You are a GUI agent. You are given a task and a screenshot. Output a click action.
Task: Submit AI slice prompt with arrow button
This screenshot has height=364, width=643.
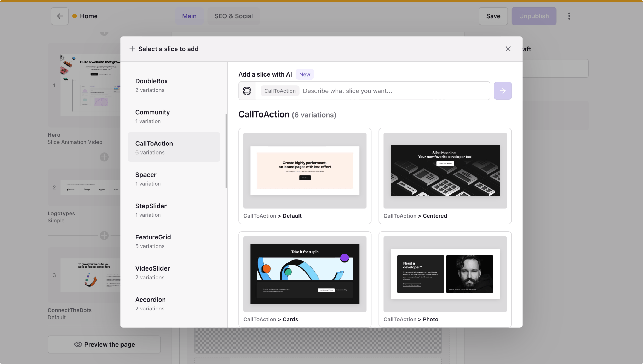pyautogui.click(x=502, y=91)
